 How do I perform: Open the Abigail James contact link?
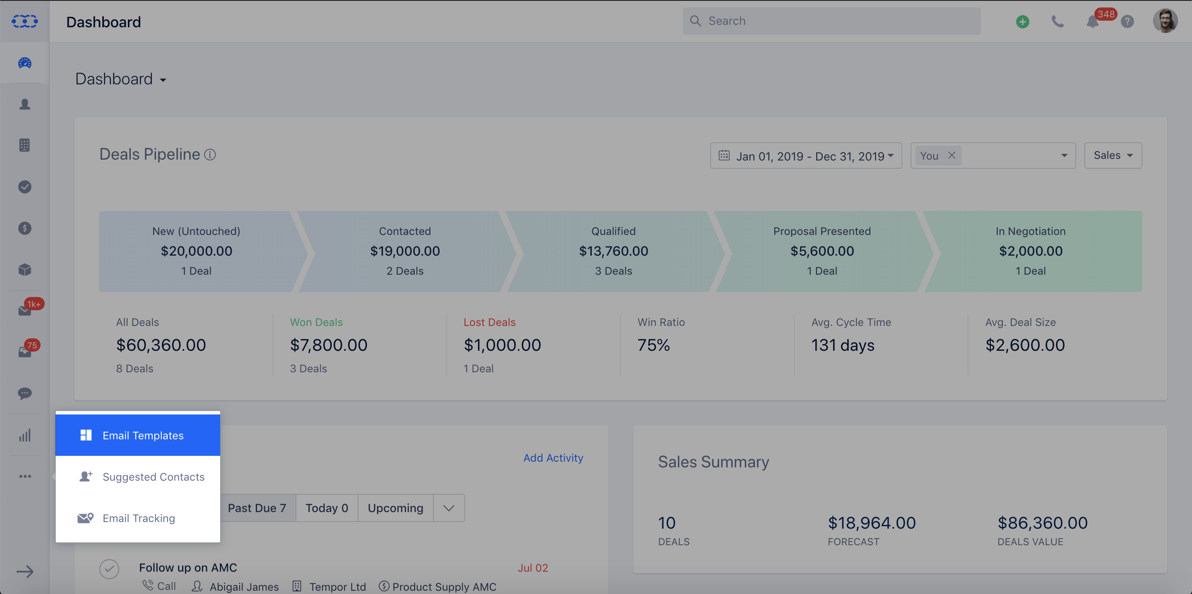coord(244,587)
